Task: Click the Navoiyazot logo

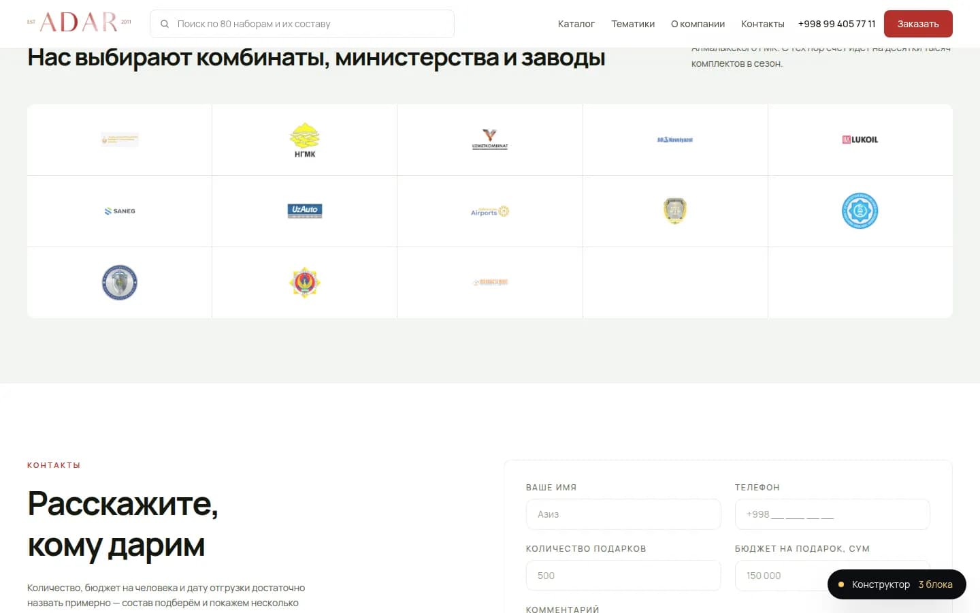Action: [675, 140]
